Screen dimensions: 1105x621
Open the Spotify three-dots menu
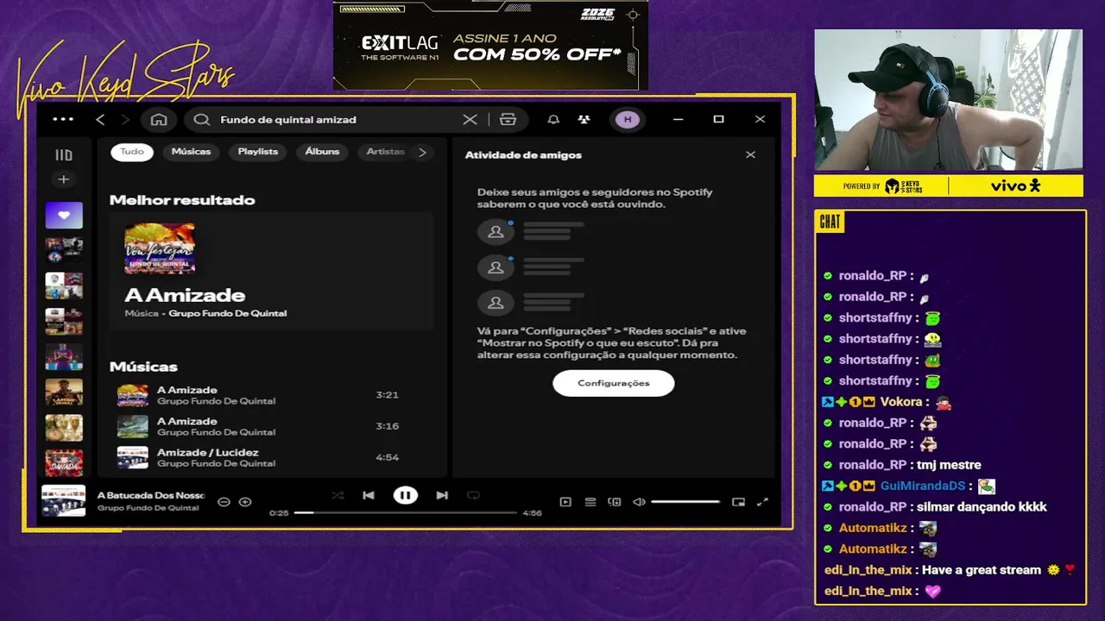point(63,119)
